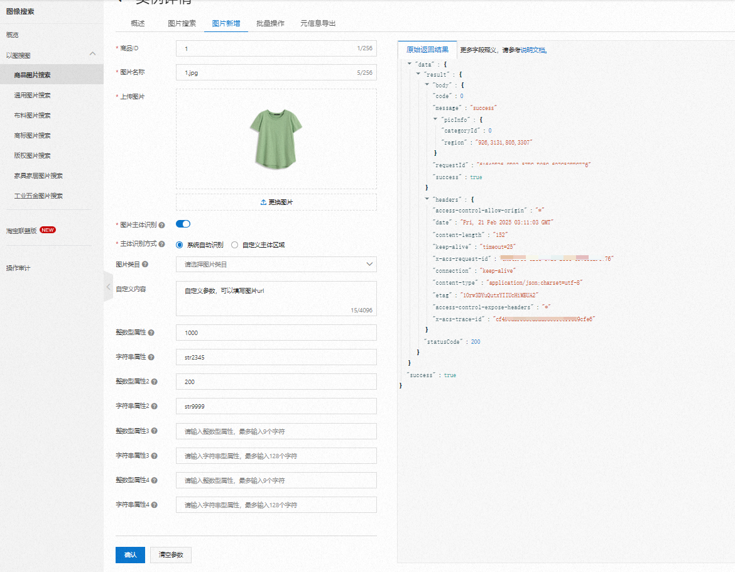Open 商品图片搜索 in the sidebar
Image resolution: width=735 pixels, height=572 pixels.
click(52, 75)
